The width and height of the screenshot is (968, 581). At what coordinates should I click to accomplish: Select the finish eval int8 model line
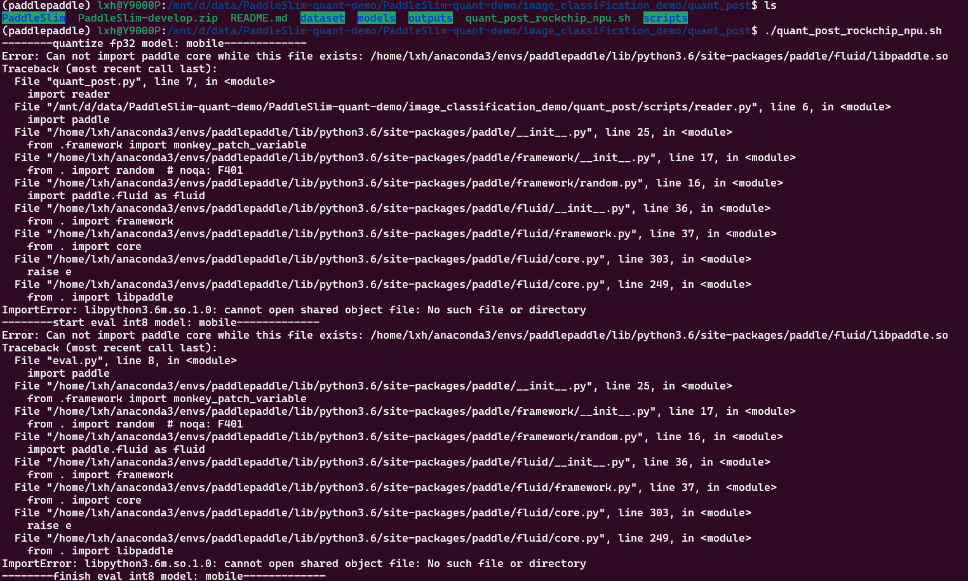[163, 576]
